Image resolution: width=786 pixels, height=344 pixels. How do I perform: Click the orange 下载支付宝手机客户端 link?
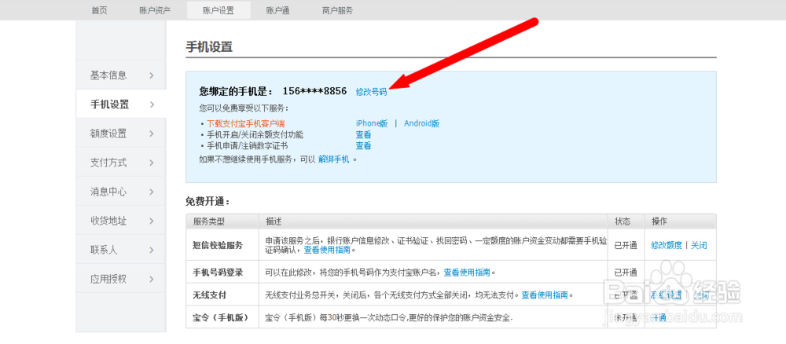click(245, 123)
